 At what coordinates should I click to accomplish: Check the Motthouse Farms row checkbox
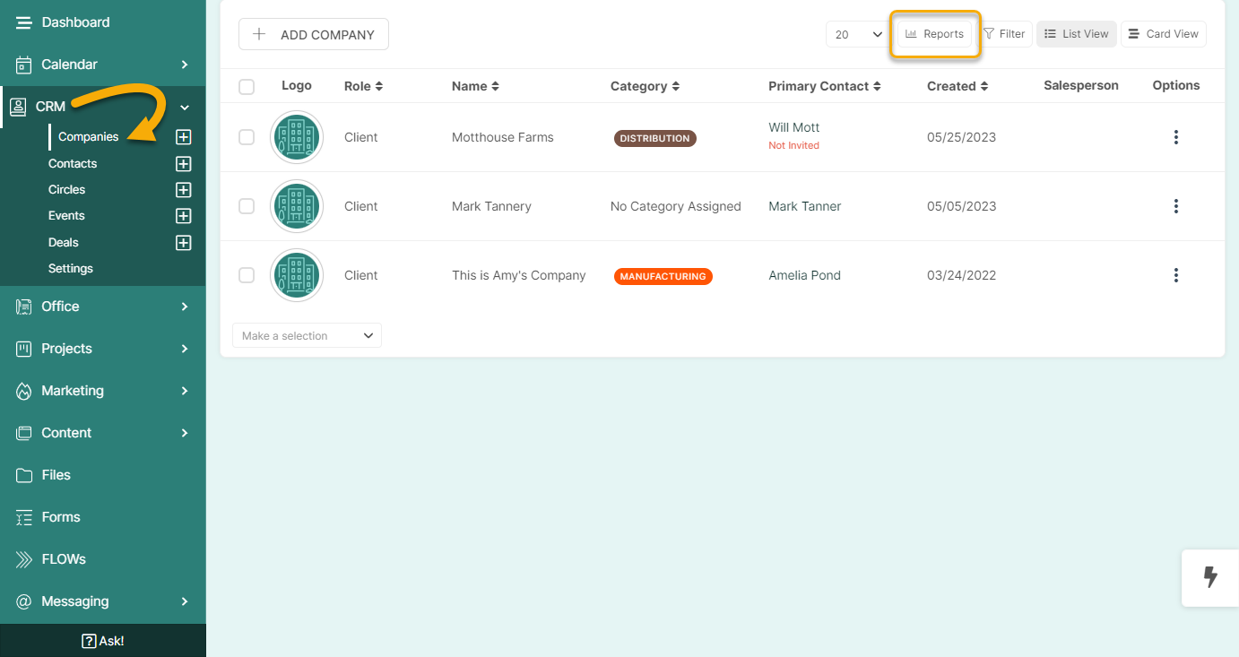click(x=247, y=137)
